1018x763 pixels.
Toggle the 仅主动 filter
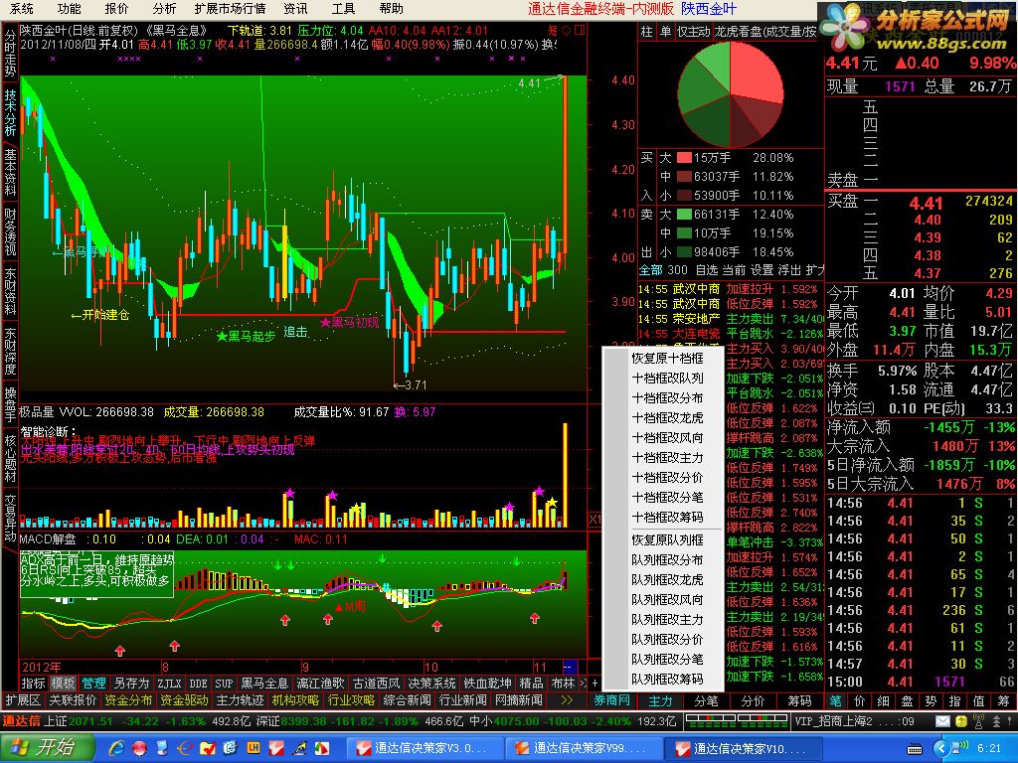[693, 31]
